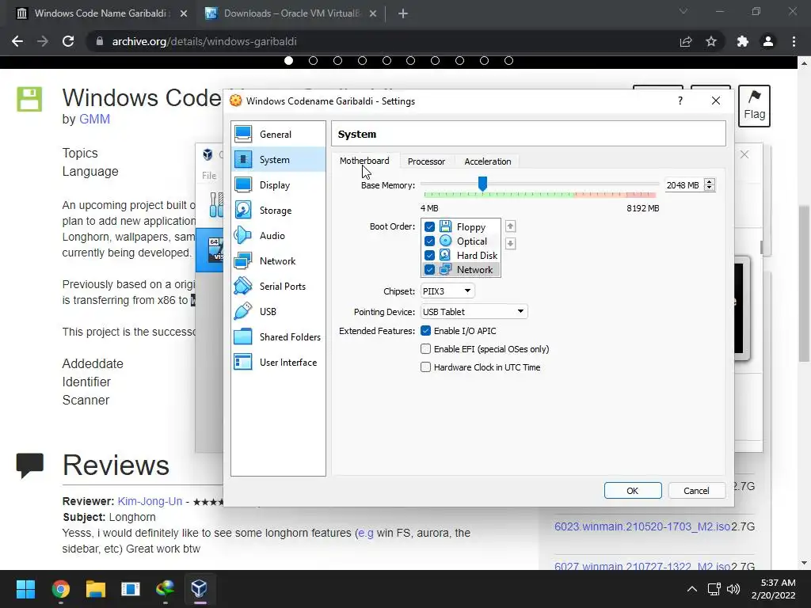Open the Pointing Device dropdown
The image size is (811, 608).
point(474,312)
